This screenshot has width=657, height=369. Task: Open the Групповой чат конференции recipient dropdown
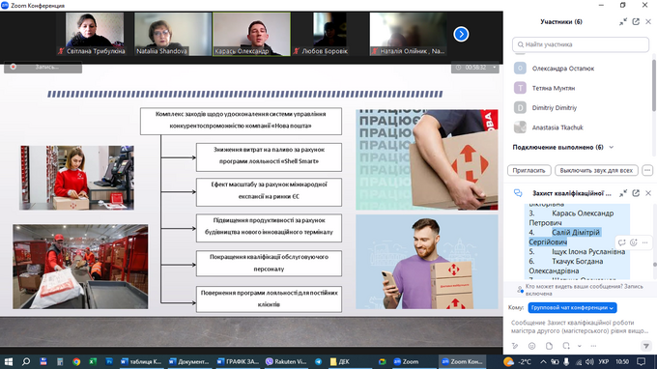(572, 308)
